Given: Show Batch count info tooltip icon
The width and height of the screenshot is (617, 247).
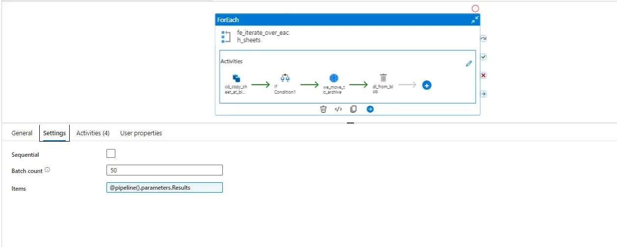Looking at the screenshot, I should coord(47,170).
